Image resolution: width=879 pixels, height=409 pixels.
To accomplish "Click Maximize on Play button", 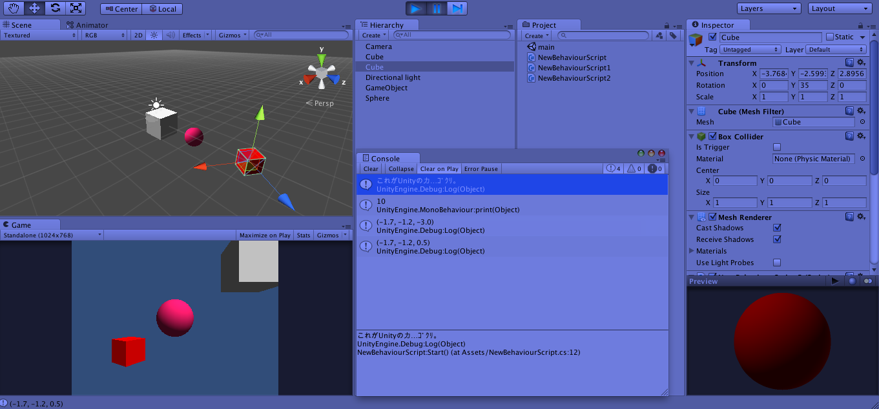I will coord(265,235).
